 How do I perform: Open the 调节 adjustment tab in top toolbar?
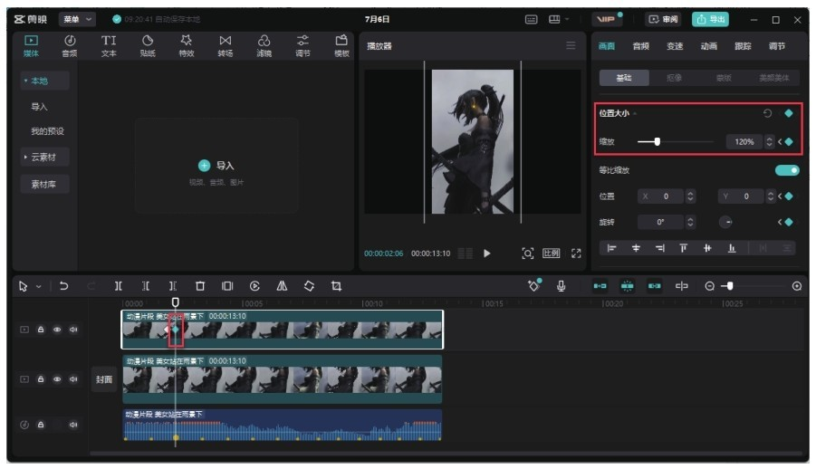coord(302,46)
